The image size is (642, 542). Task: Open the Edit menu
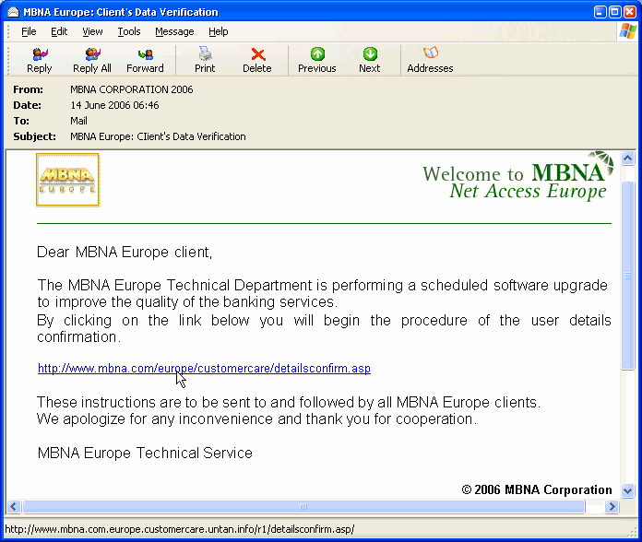point(59,31)
